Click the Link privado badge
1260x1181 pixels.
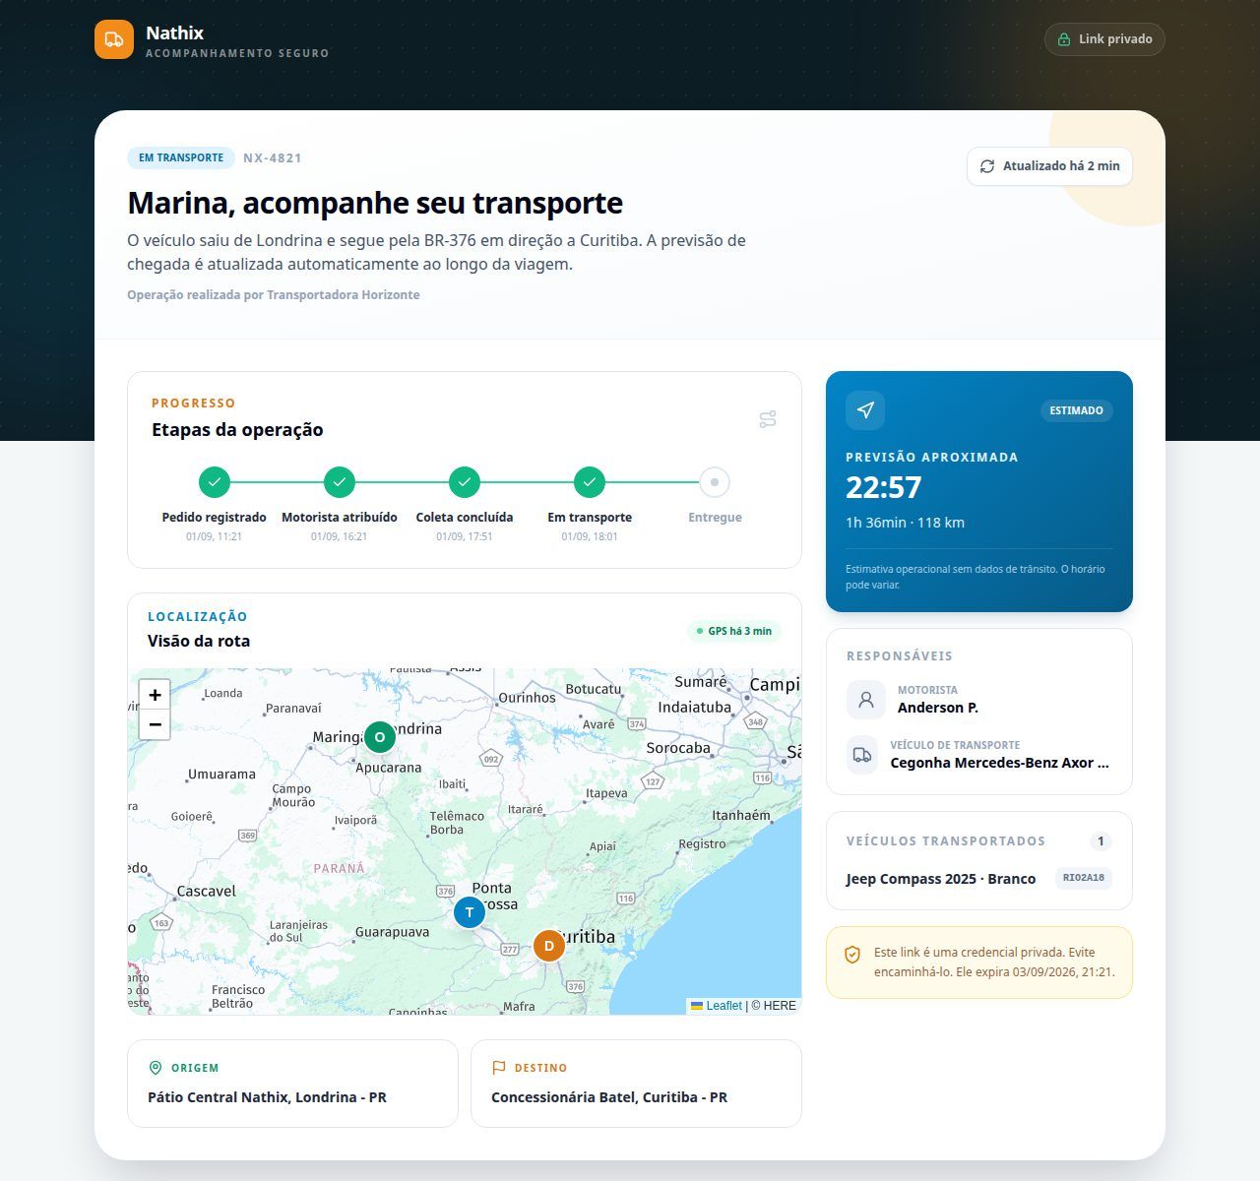click(1104, 39)
